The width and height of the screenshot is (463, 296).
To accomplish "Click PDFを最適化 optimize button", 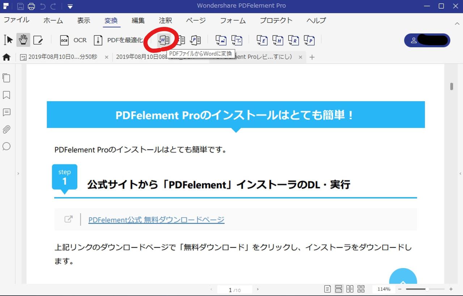I will point(119,40).
